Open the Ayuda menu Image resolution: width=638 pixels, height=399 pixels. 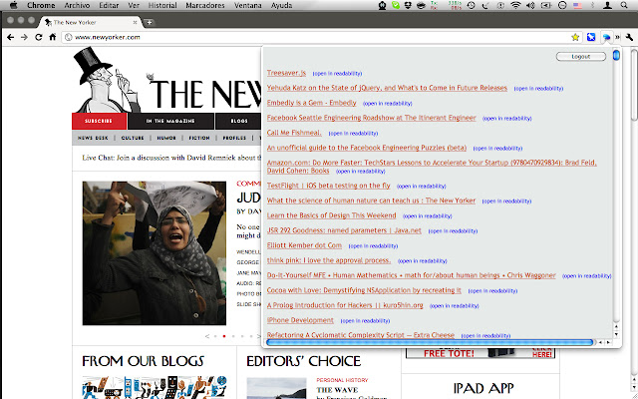click(281, 5)
